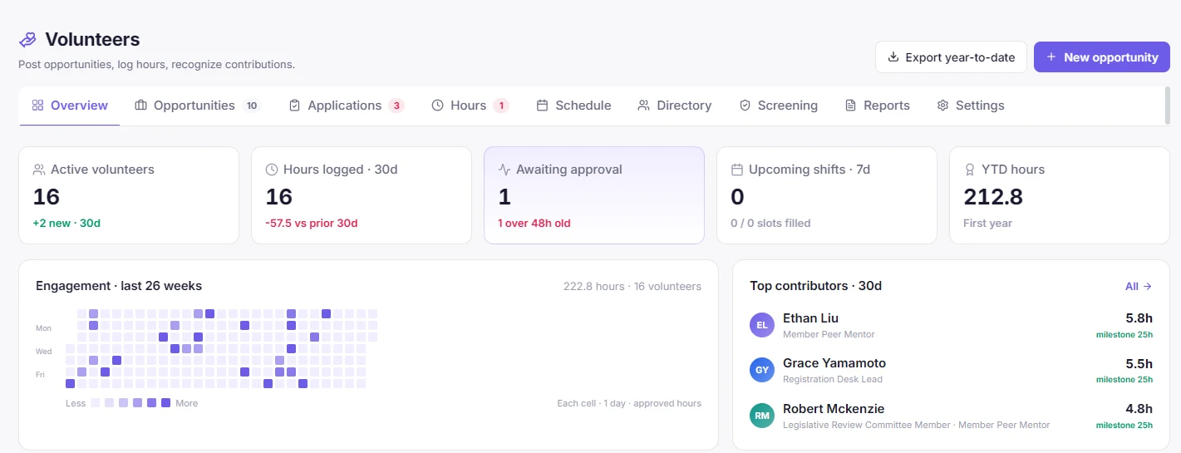1181x453 pixels.
Task: Click the '+2 new · 30d' text
Action: (66, 223)
